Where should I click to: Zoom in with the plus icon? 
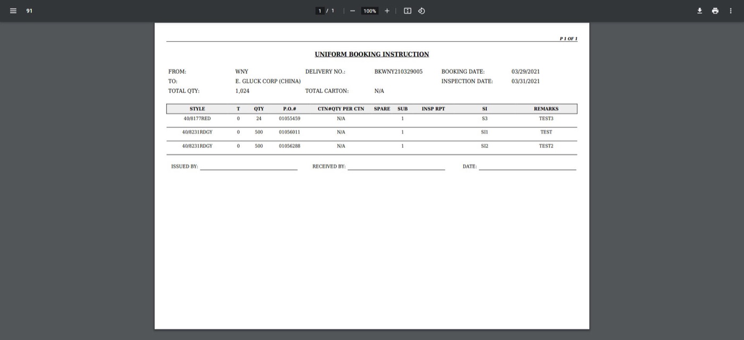click(x=387, y=11)
